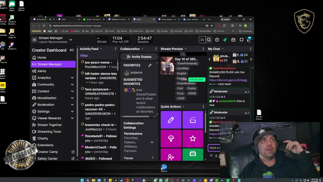Click the magenta star quick action

click(x=193, y=139)
